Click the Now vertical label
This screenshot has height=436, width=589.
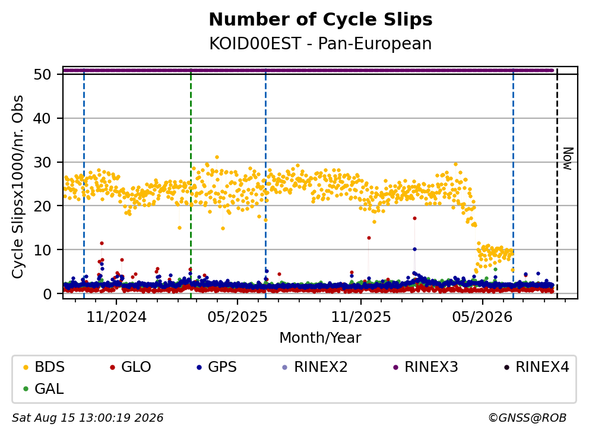568,158
